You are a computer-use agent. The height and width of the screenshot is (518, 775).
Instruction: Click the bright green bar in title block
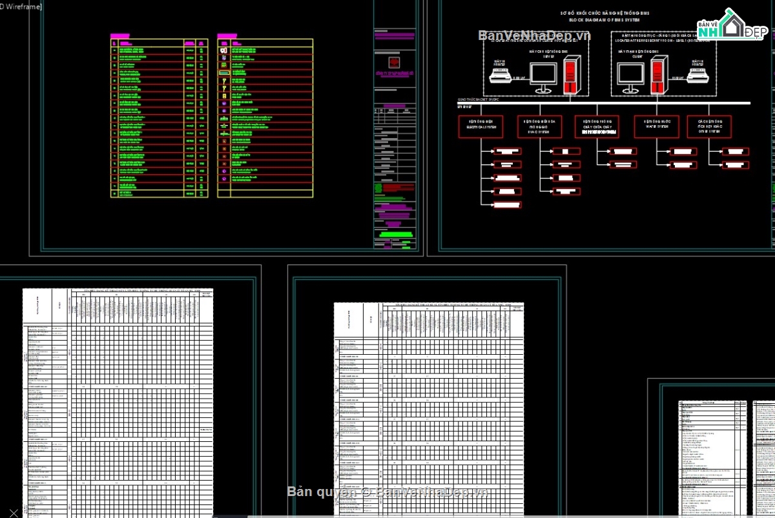click(393, 235)
